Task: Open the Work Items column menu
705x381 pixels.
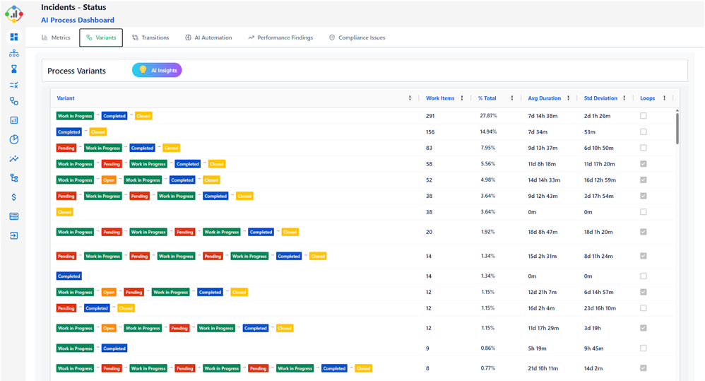Action: [462, 98]
